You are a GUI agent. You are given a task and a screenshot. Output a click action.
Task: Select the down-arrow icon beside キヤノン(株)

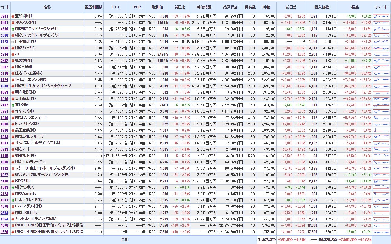(13, 111)
